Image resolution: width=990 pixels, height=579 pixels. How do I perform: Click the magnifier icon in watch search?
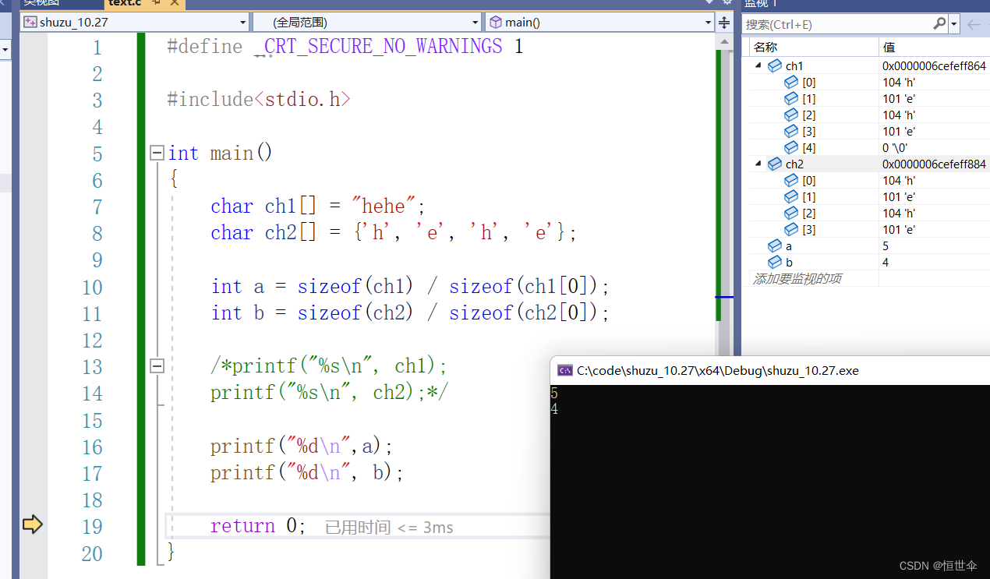(939, 24)
